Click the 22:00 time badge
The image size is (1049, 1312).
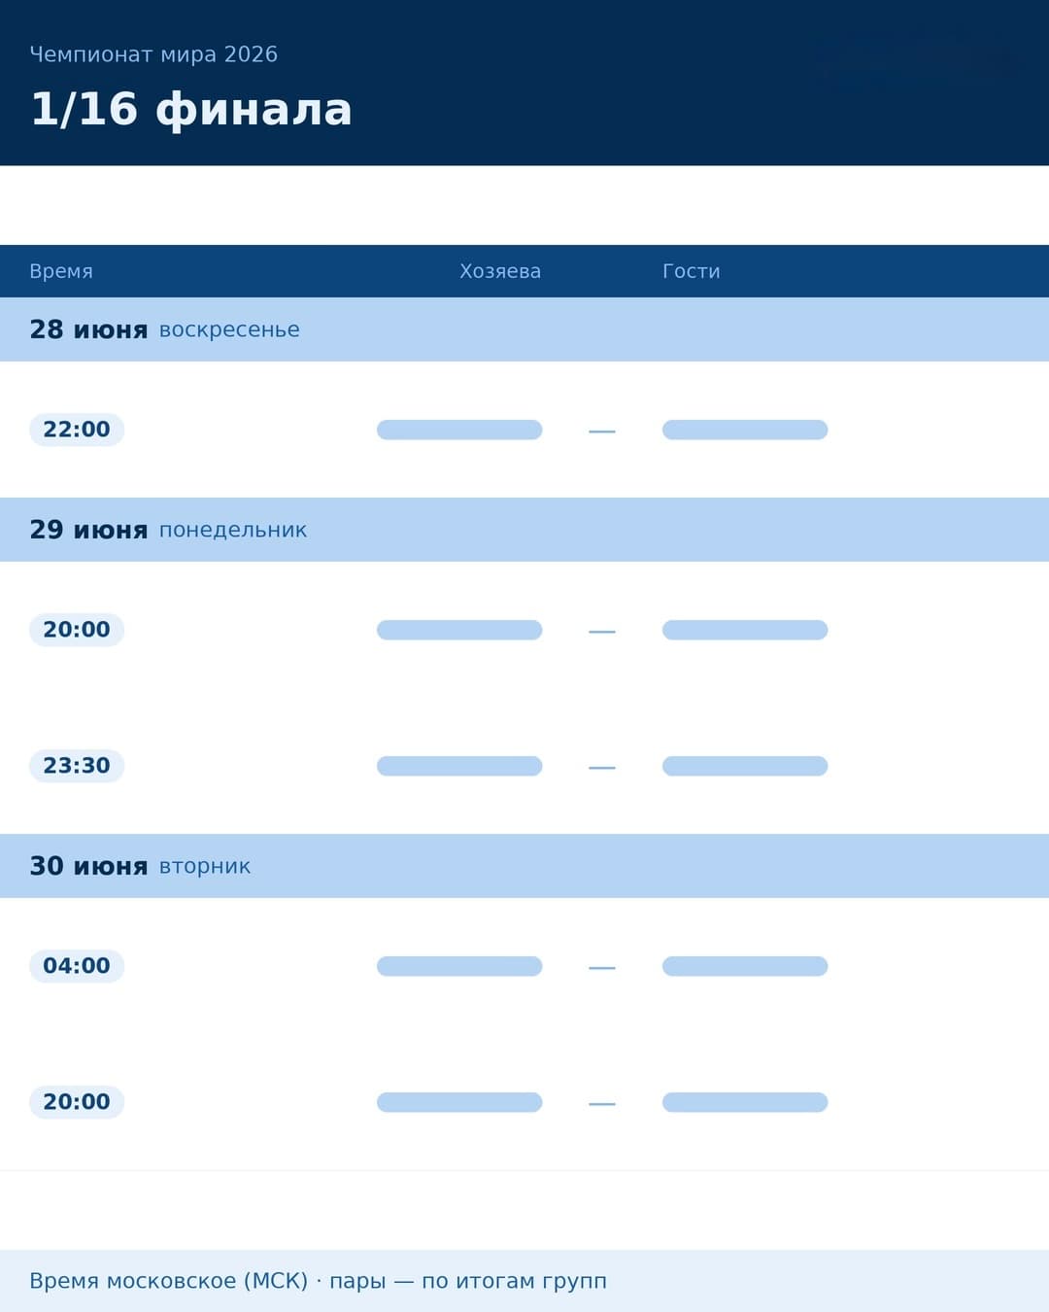[77, 430]
